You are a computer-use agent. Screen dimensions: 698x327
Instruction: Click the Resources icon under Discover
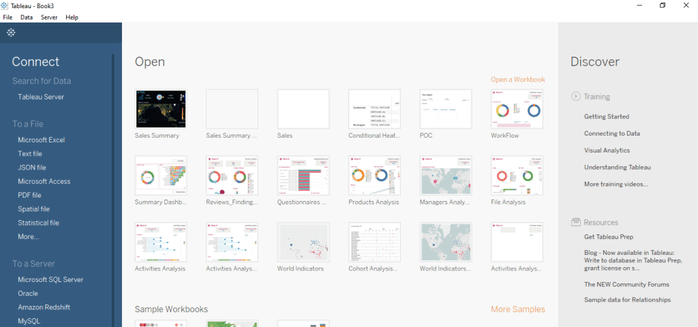point(575,222)
